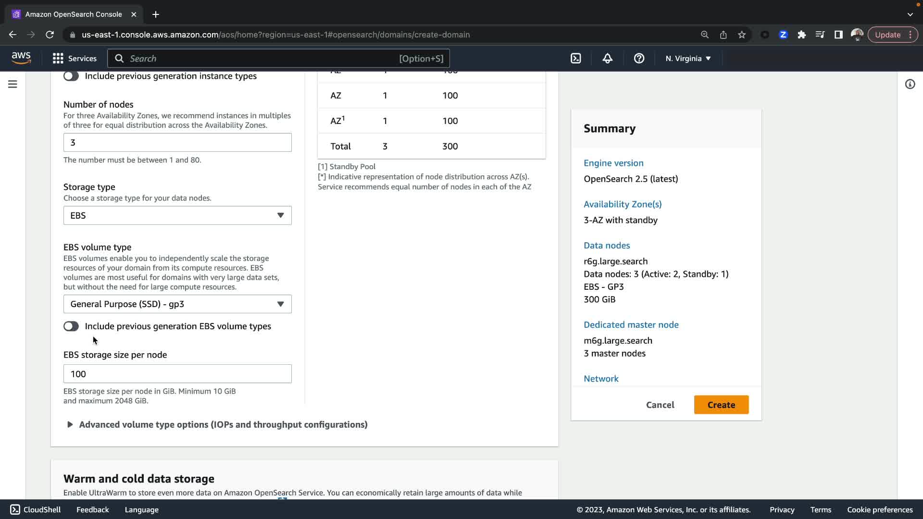The image size is (923, 519).
Task: Open the AWS help question mark icon
Action: coord(639,59)
